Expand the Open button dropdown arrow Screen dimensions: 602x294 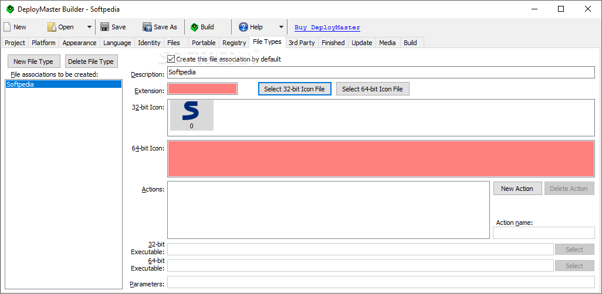[x=89, y=27]
